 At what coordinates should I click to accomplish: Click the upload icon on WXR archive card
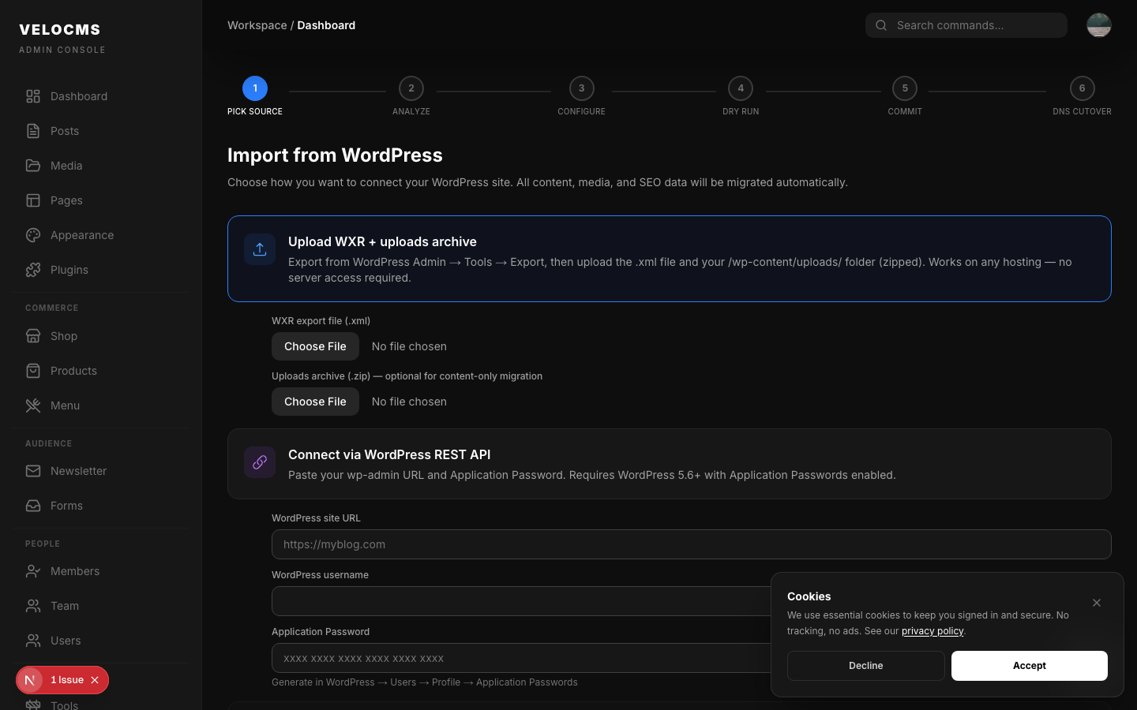point(260,248)
